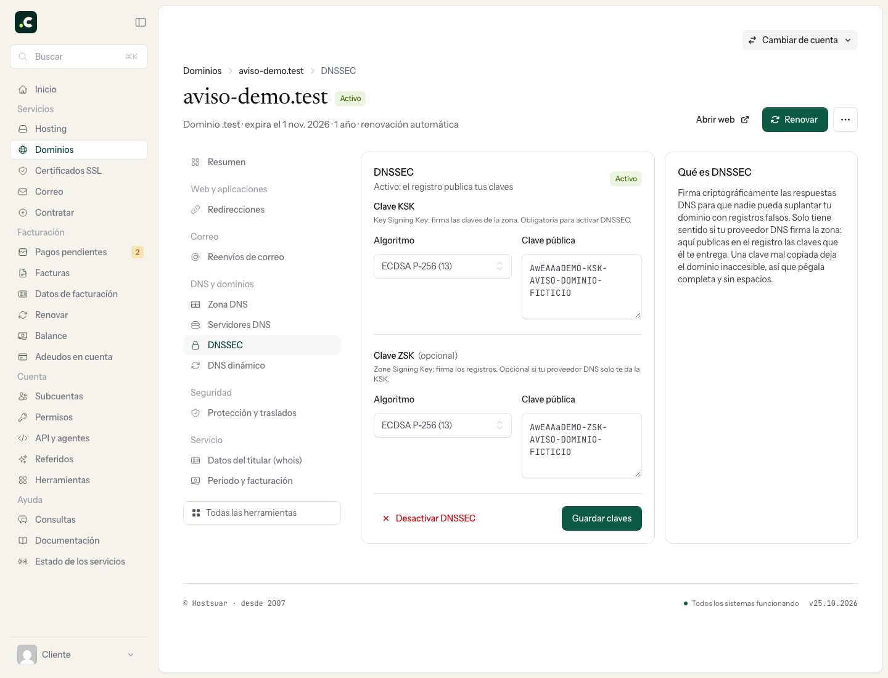The height and width of the screenshot is (678, 888).
Task: Open the KSK Algoritmo dropdown
Action: (443, 266)
